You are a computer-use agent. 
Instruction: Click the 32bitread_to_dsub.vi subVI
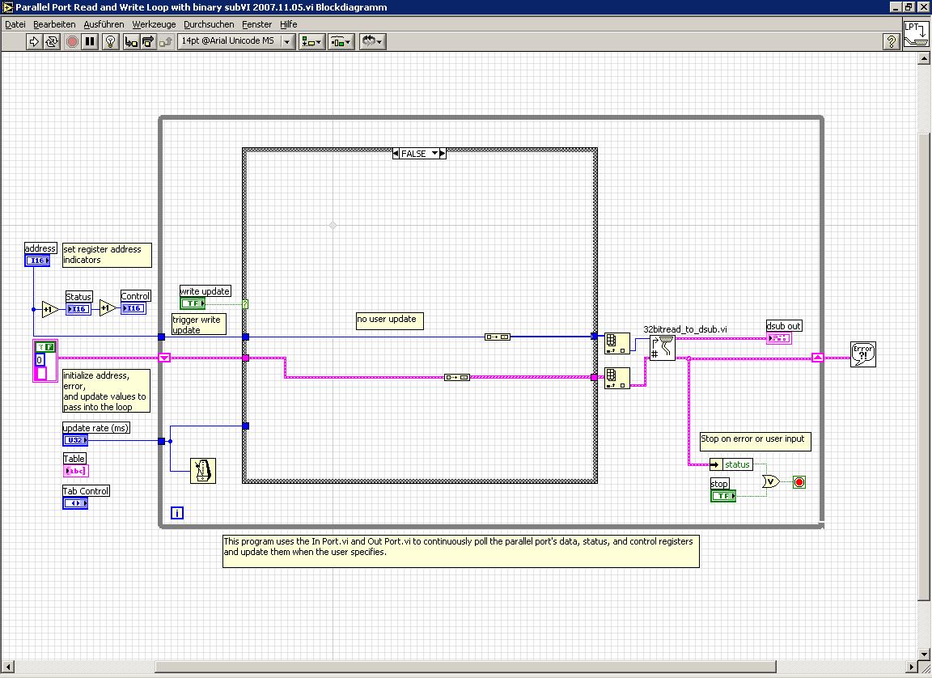point(662,348)
